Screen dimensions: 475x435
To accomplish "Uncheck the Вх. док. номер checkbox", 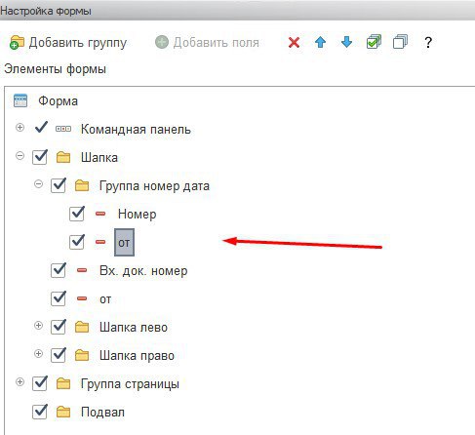I will [59, 270].
